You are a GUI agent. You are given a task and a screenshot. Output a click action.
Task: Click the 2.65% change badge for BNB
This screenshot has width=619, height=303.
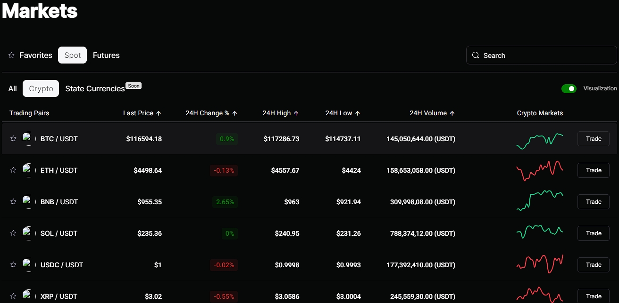225,202
